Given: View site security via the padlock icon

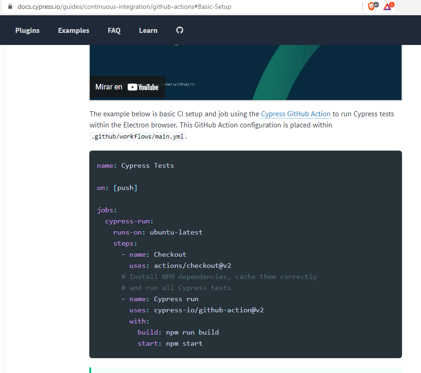Looking at the screenshot, I should 10,6.
